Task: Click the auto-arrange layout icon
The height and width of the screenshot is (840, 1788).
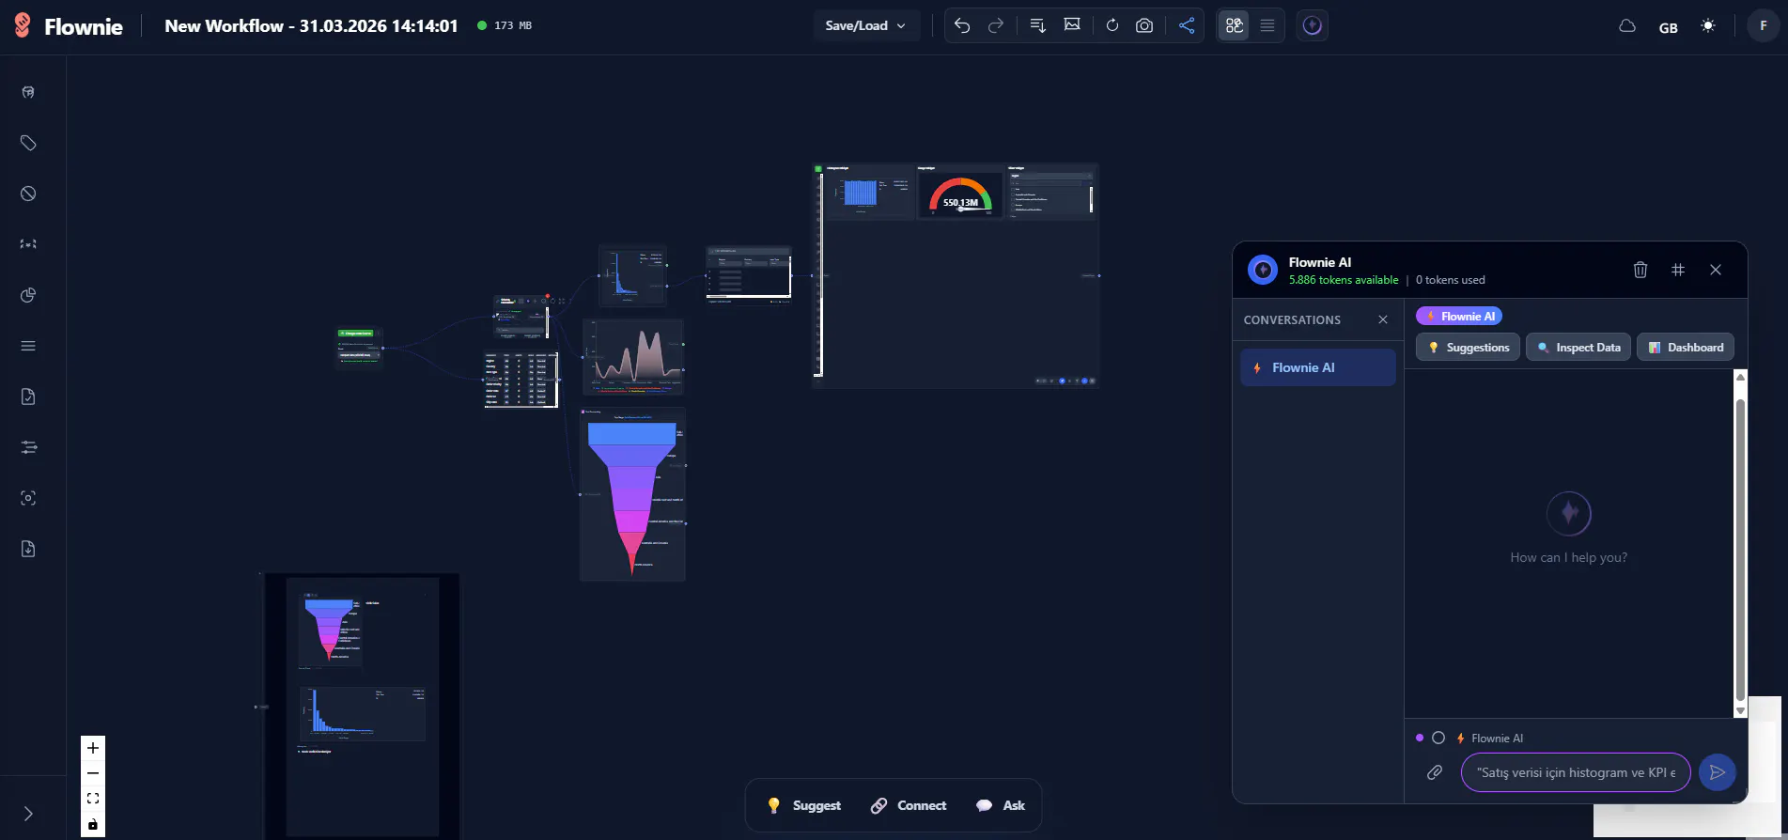Action: [x=1037, y=25]
